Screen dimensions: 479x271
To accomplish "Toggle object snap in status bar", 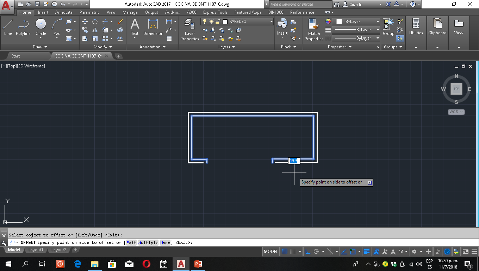I will [353, 252].
